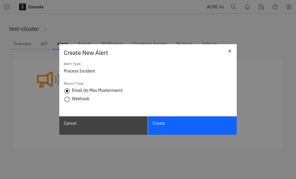Open the IP Whitelist tab

click(x=112, y=44)
